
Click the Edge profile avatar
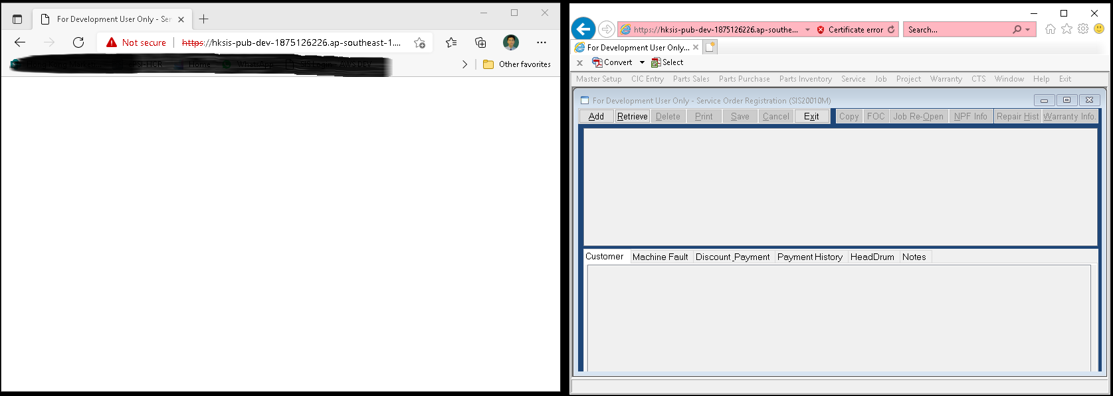pos(510,42)
